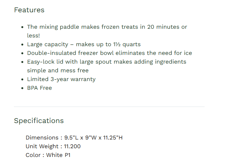Click the Dimensions label

coord(42,138)
